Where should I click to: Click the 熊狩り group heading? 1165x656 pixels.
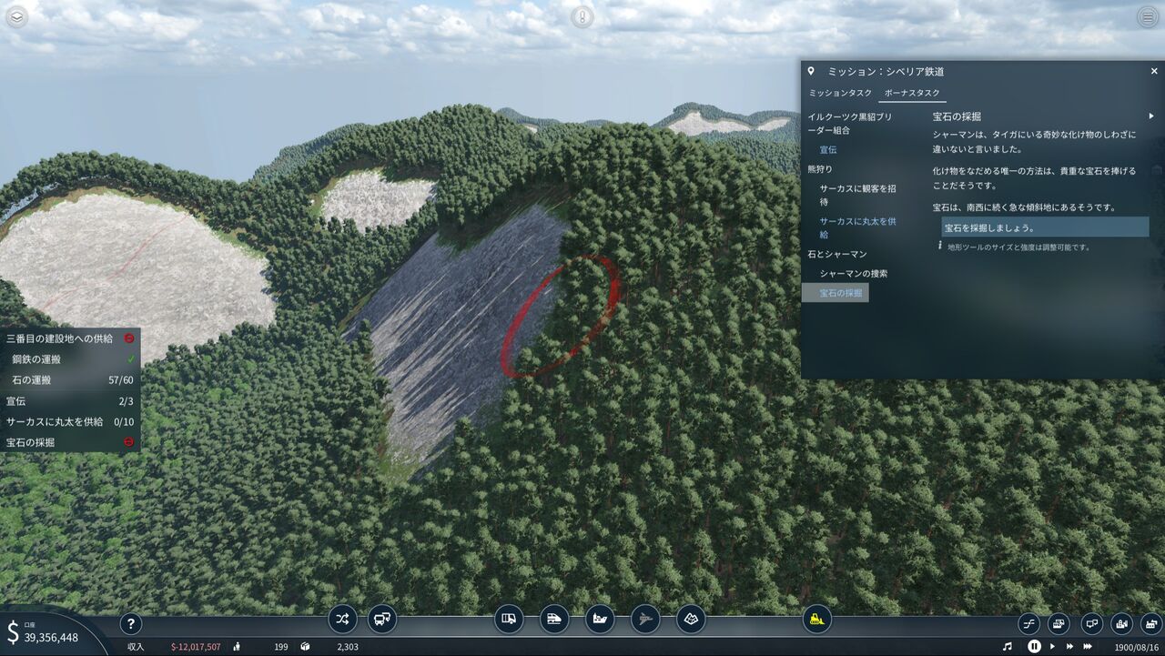click(x=820, y=169)
